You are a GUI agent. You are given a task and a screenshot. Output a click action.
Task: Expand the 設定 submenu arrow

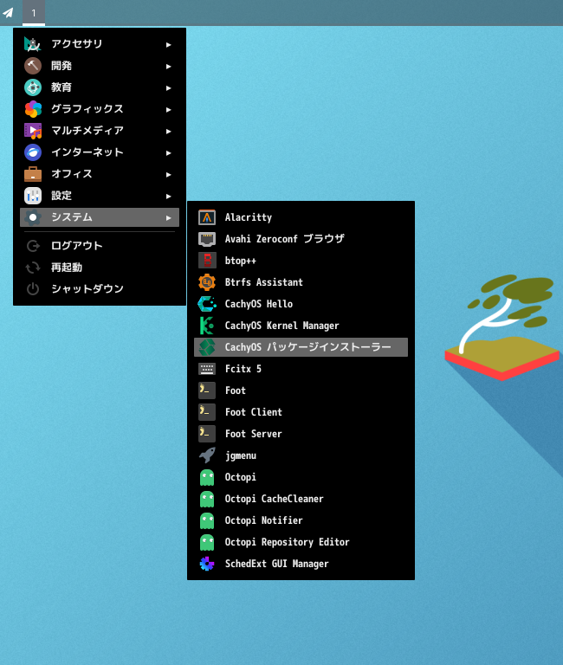click(169, 196)
